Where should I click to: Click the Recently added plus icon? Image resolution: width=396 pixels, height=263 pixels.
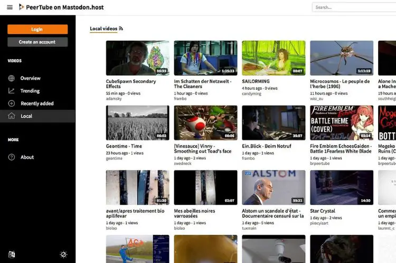click(12, 103)
